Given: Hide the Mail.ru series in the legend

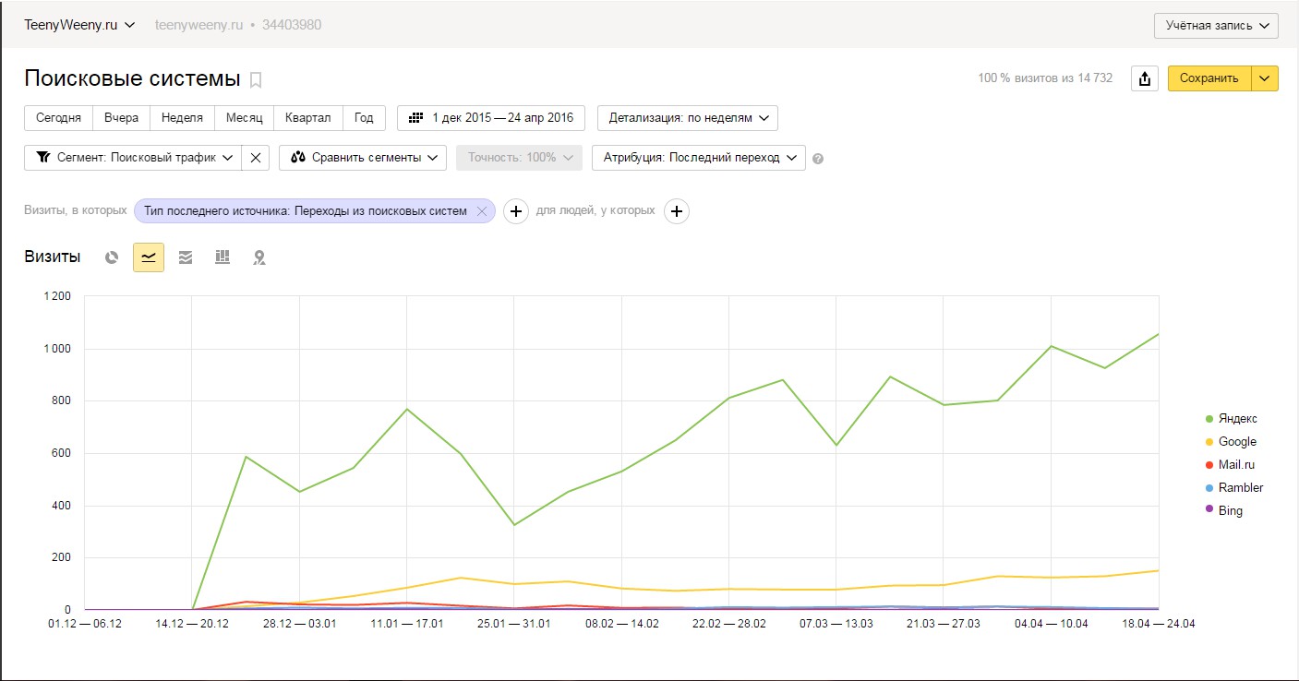Looking at the screenshot, I should pyautogui.click(x=1236, y=465).
